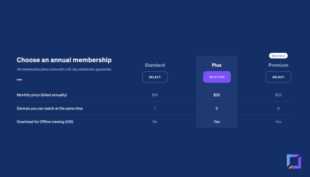The width and height of the screenshot is (310, 177).
Task: Click the $20 Plus monthly price
Action: (x=217, y=95)
